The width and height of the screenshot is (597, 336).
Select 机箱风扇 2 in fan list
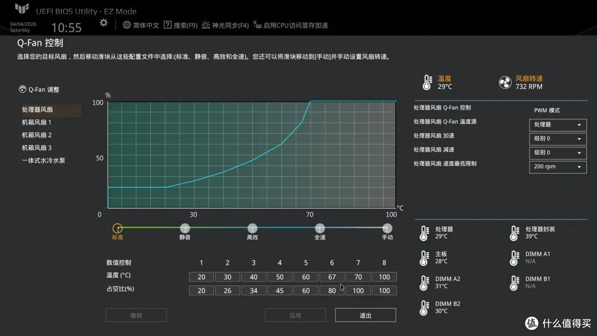click(36, 135)
